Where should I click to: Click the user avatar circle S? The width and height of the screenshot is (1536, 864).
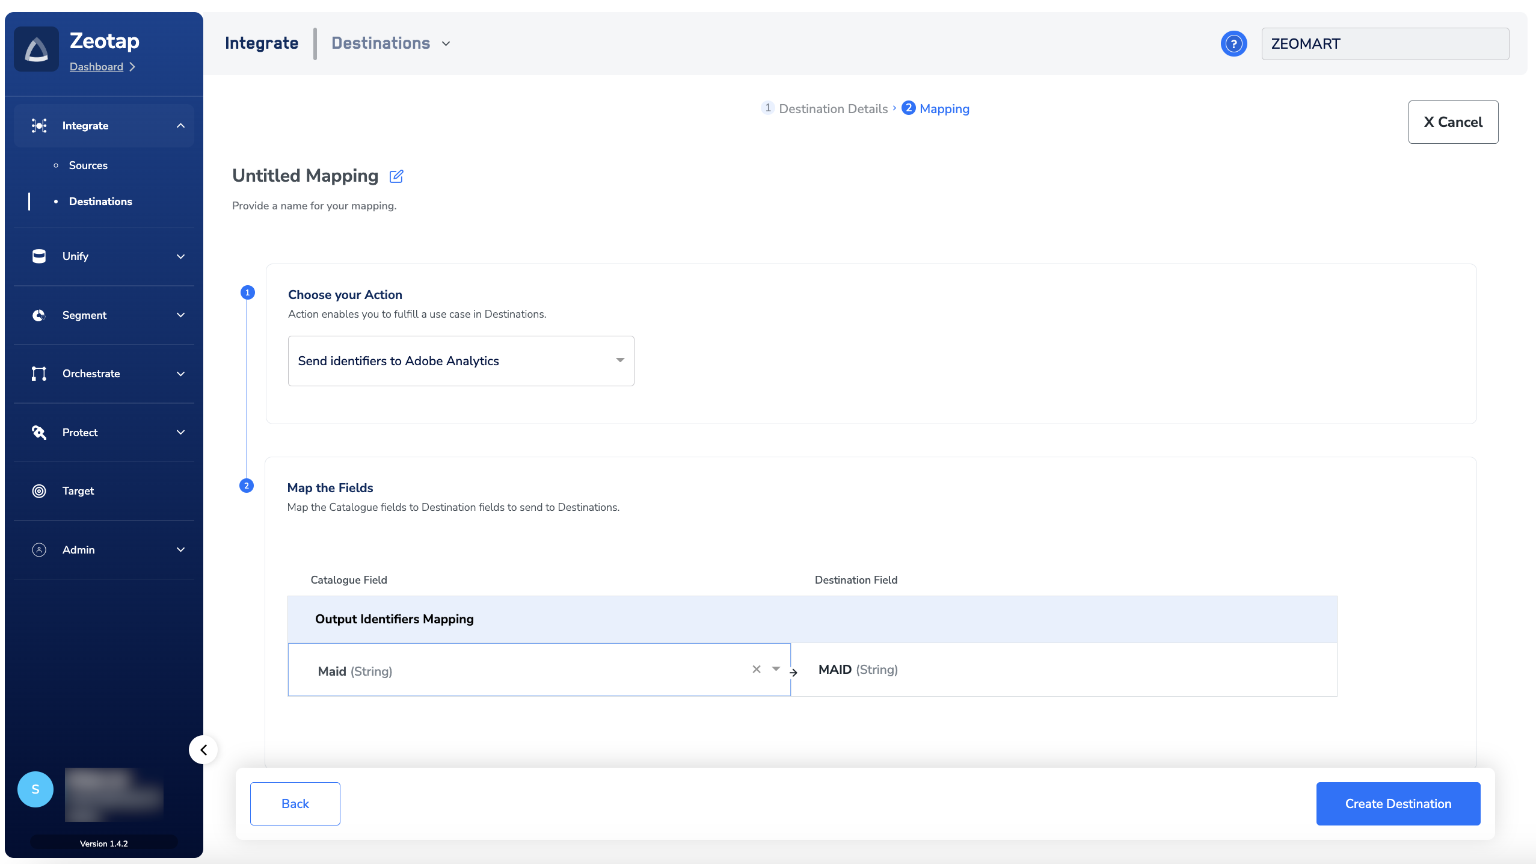coord(35,789)
